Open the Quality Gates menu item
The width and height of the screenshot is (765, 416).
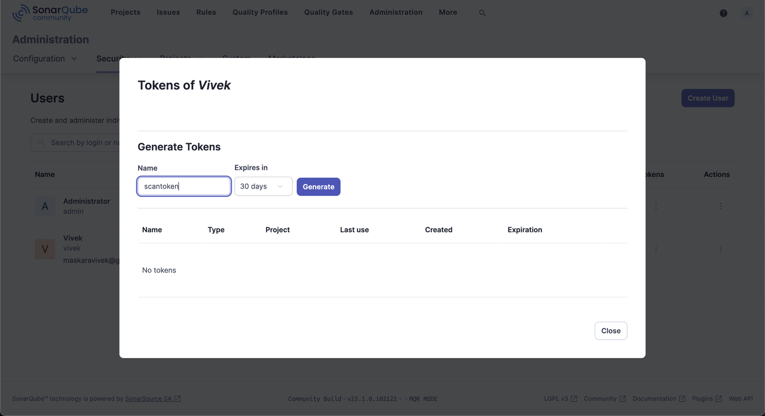328,12
